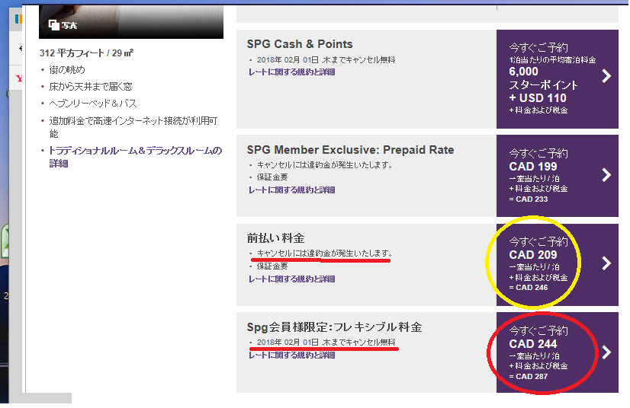Screen dimensions: 630x408
Task: Book the 6,000 Starpoints + USD 110 rate
Action: coord(558,79)
